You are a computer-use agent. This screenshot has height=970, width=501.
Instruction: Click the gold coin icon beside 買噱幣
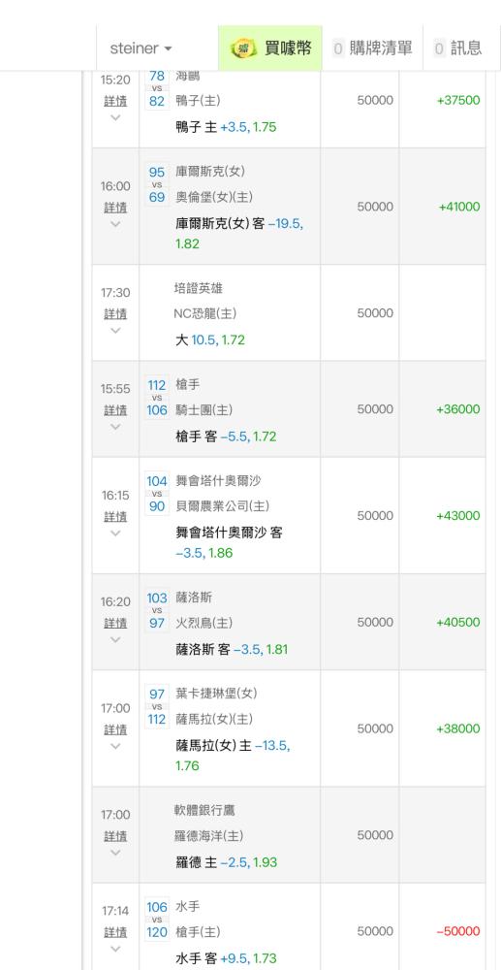click(243, 48)
